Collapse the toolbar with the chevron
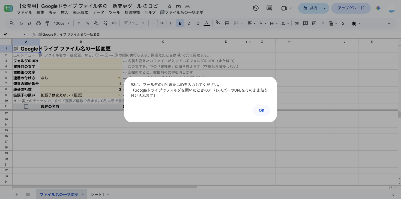Screen dimensions: 401x199 (x=389, y=23)
